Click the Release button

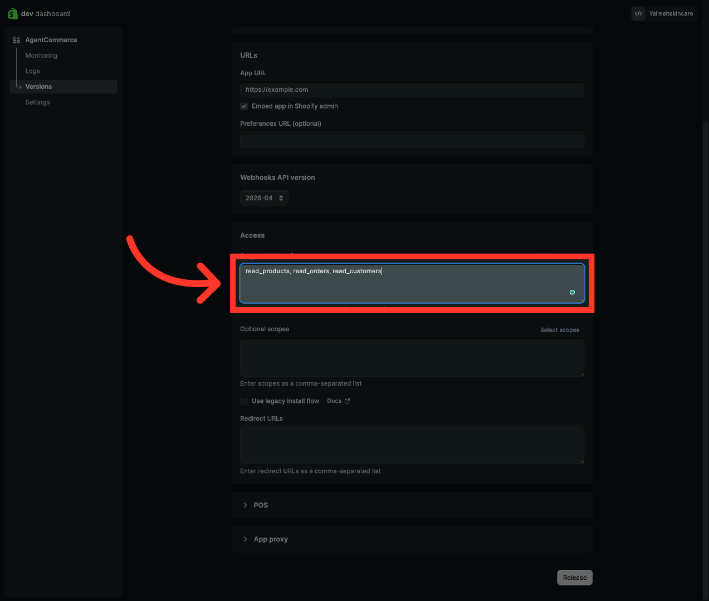click(575, 578)
